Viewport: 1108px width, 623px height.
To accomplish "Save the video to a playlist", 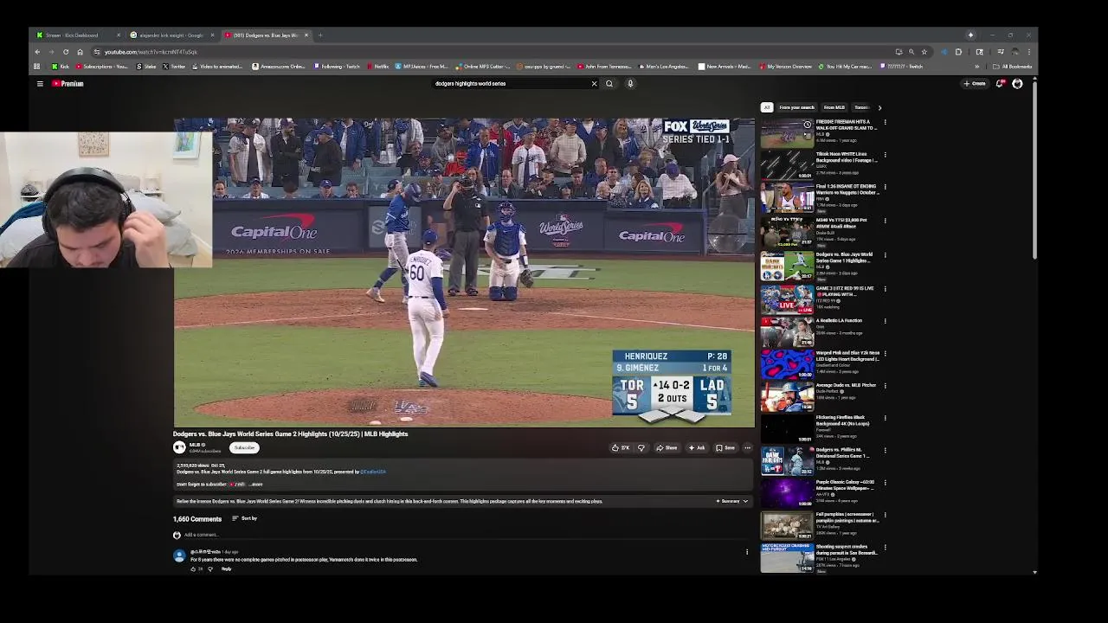I will pyautogui.click(x=725, y=448).
